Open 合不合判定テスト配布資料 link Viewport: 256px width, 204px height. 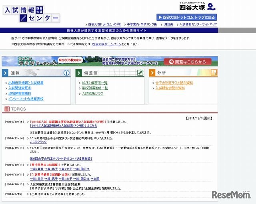tap(174, 83)
